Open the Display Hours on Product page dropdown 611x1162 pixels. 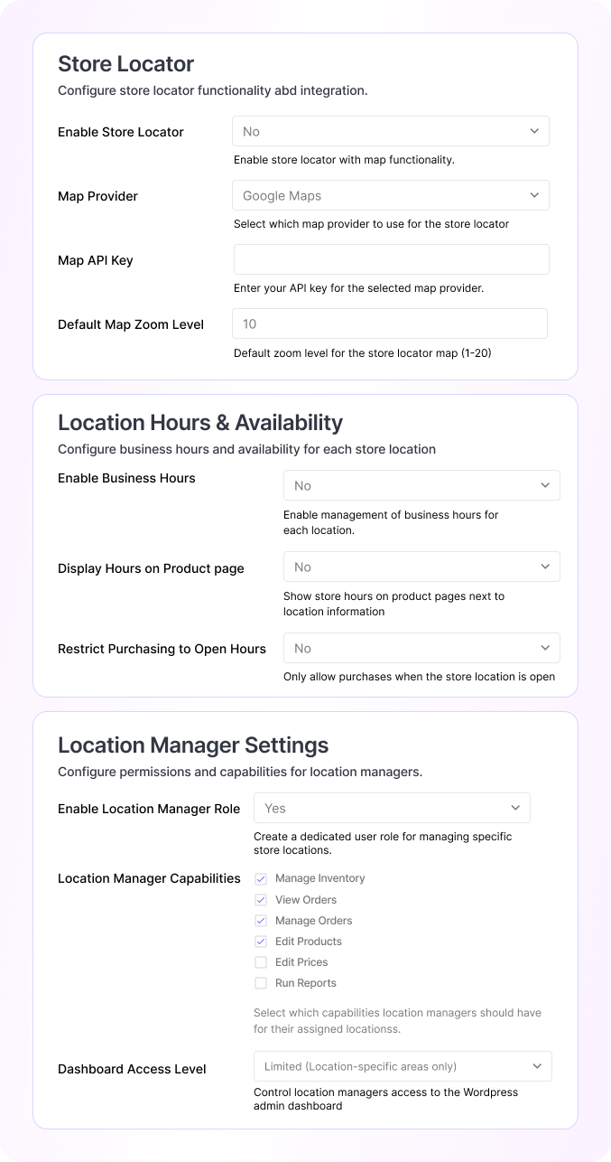(x=421, y=567)
